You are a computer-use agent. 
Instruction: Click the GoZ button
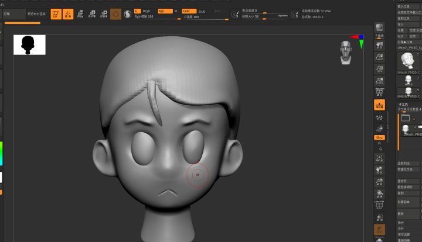[401, 36]
